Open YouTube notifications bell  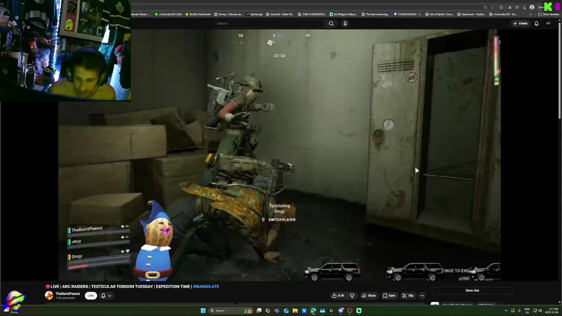pos(536,23)
